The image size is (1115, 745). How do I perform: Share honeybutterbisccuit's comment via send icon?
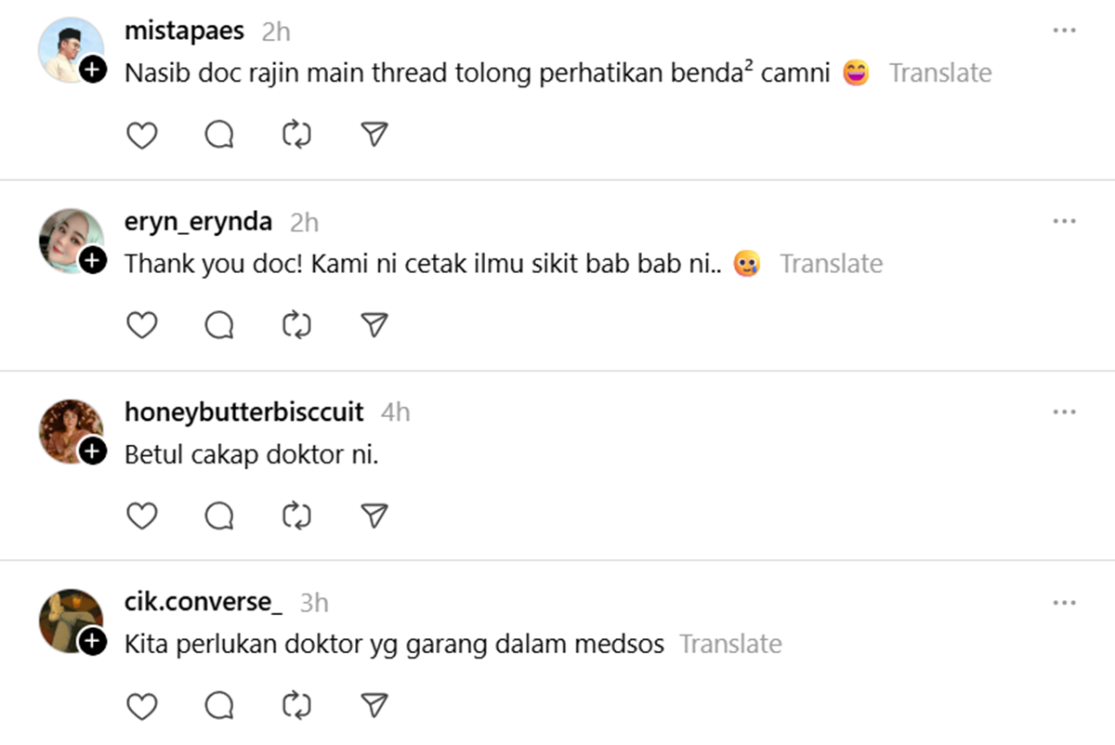point(374,516)
